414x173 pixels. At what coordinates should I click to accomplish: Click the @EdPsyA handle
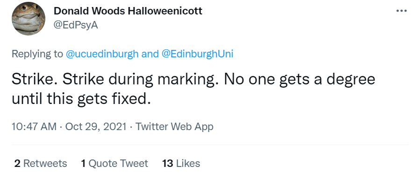tap(76, 25)
